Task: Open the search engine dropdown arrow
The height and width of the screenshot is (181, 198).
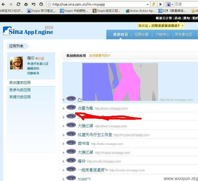Action: (172, 5)
